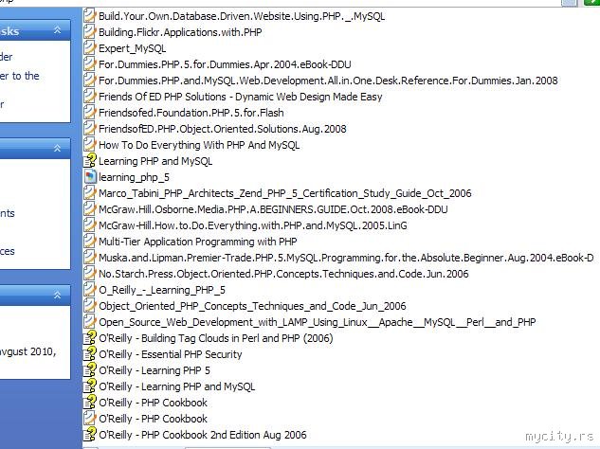Select Friends Of ED PHP Solutions - Dynamic Web Design
This screenshot has width=600, height=449.
pyautogui.click(x=241, y=97)
